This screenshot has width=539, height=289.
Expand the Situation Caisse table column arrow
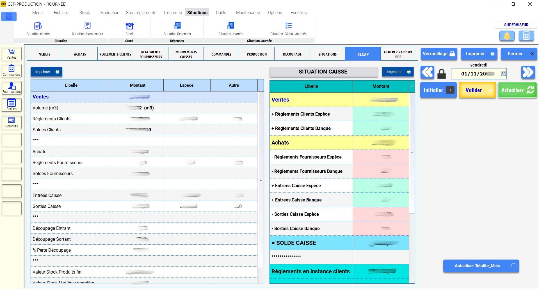coord(412,86)
